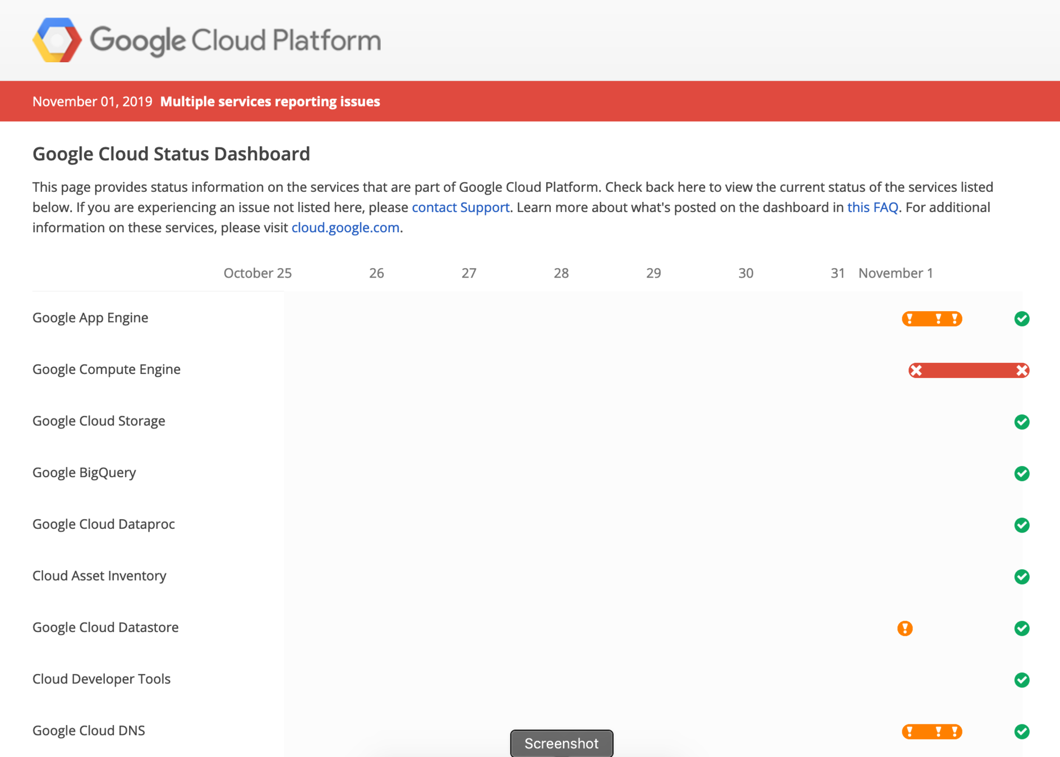The image size is (1060, 757).
Task: Click the red outage bar for Google Compute Engine
Action: point(969,370)
